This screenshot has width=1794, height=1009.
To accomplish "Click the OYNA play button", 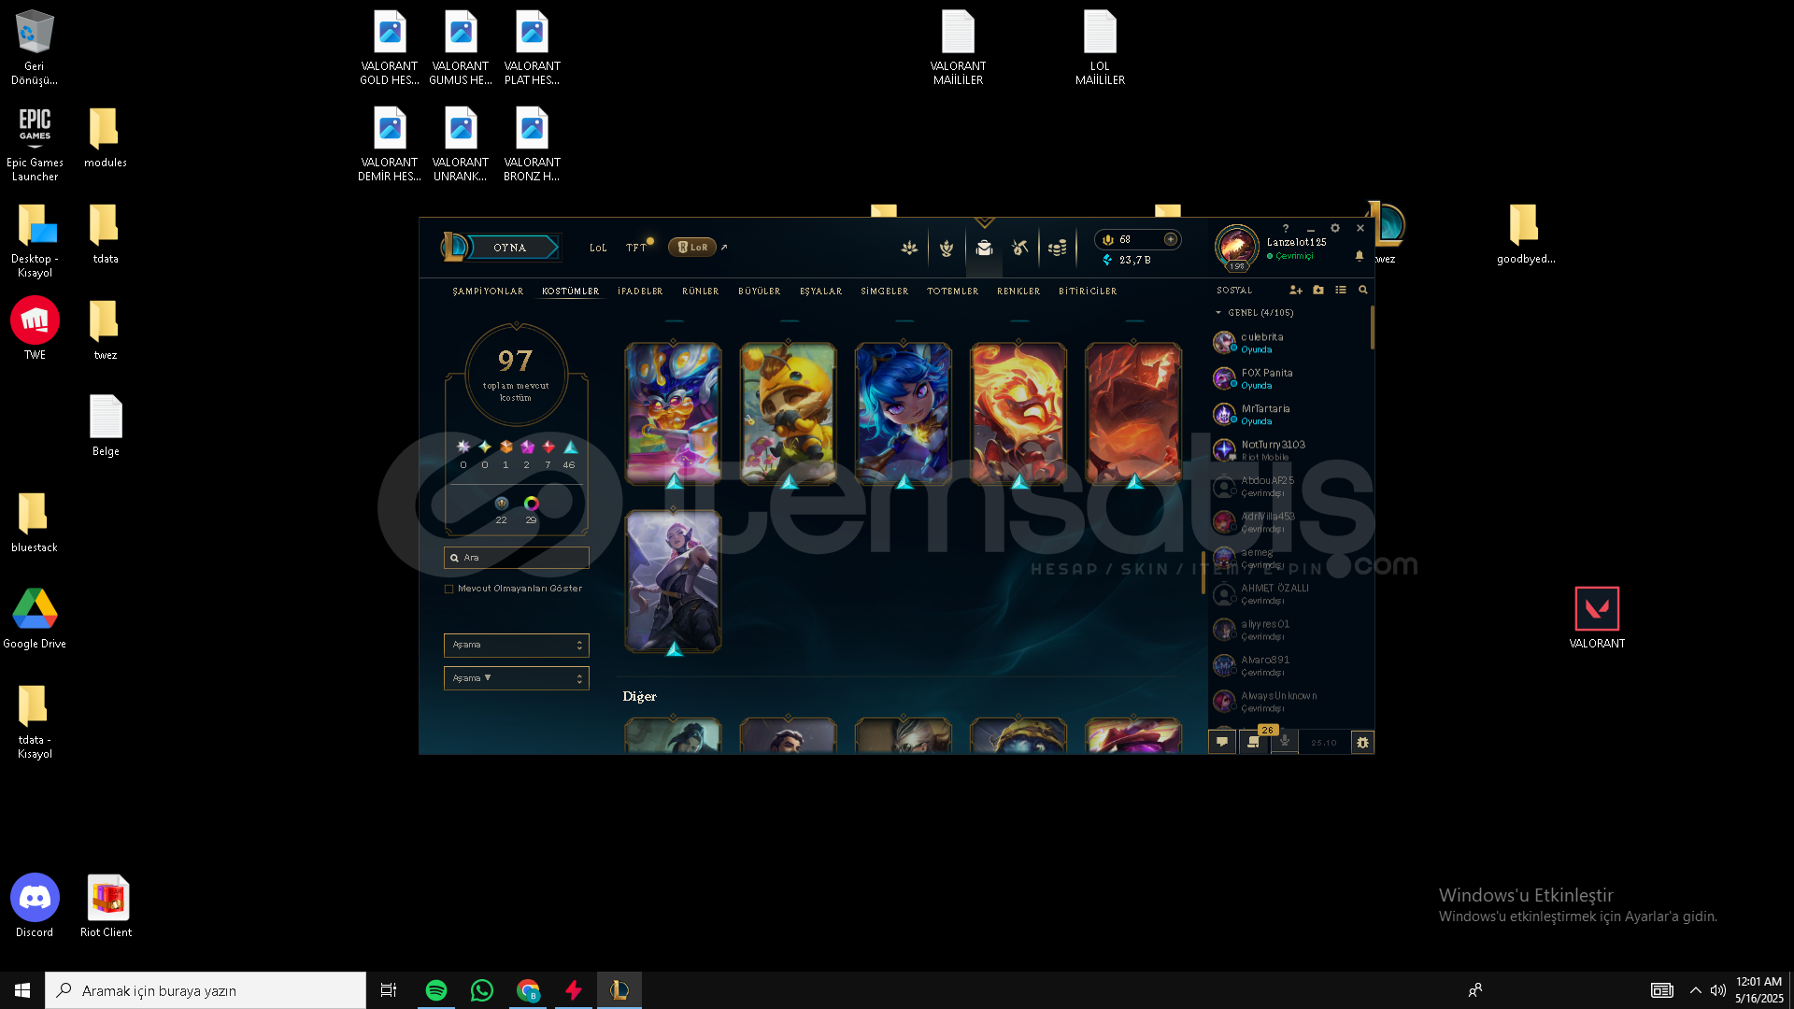I will [x=511, y=248].
